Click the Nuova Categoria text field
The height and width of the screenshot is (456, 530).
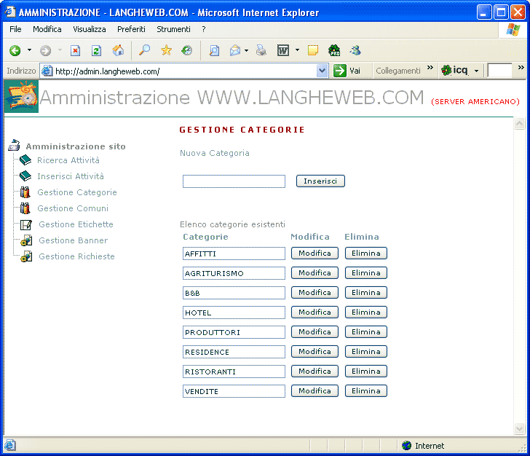234,181
